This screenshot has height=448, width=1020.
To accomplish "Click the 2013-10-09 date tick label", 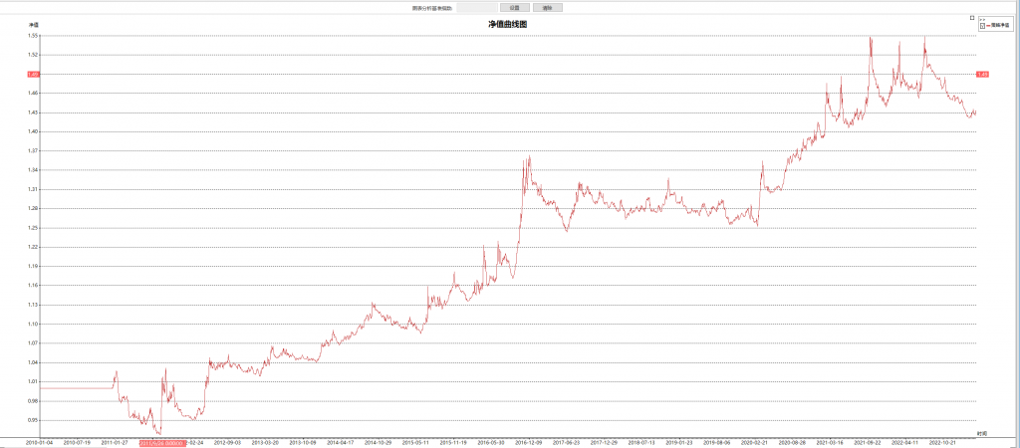I will (303, 441).
